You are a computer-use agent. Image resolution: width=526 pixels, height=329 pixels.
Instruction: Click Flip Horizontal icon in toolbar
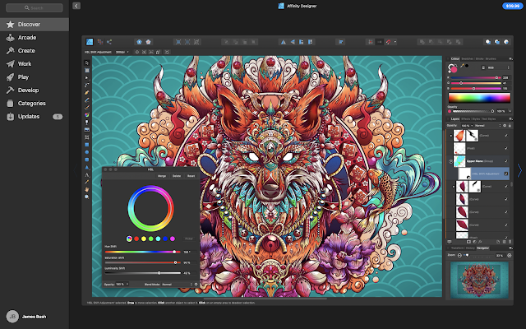click(284, 42)
